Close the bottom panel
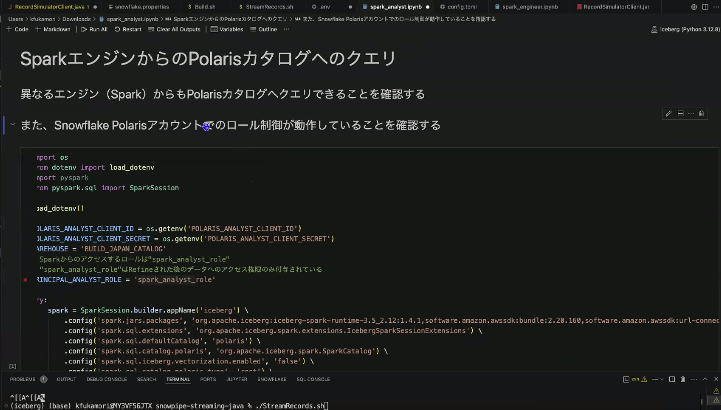Viewport: 721px width, 410px height. coord(715,379)
